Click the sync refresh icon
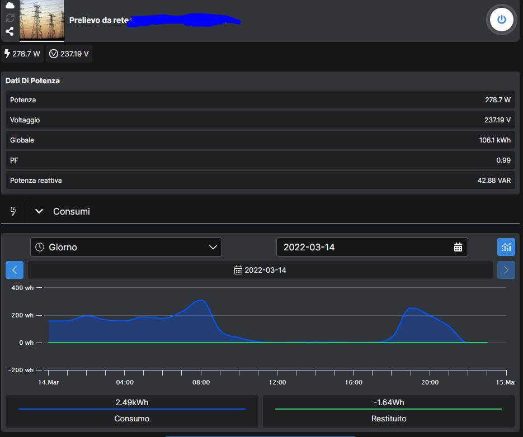Screen dimensions: 523x437 tap(10, 18)
